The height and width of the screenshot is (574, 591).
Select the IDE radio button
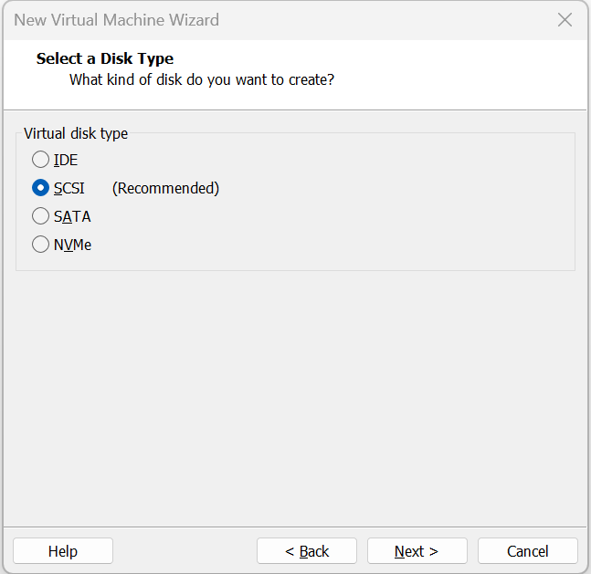[x=40, y=160]
